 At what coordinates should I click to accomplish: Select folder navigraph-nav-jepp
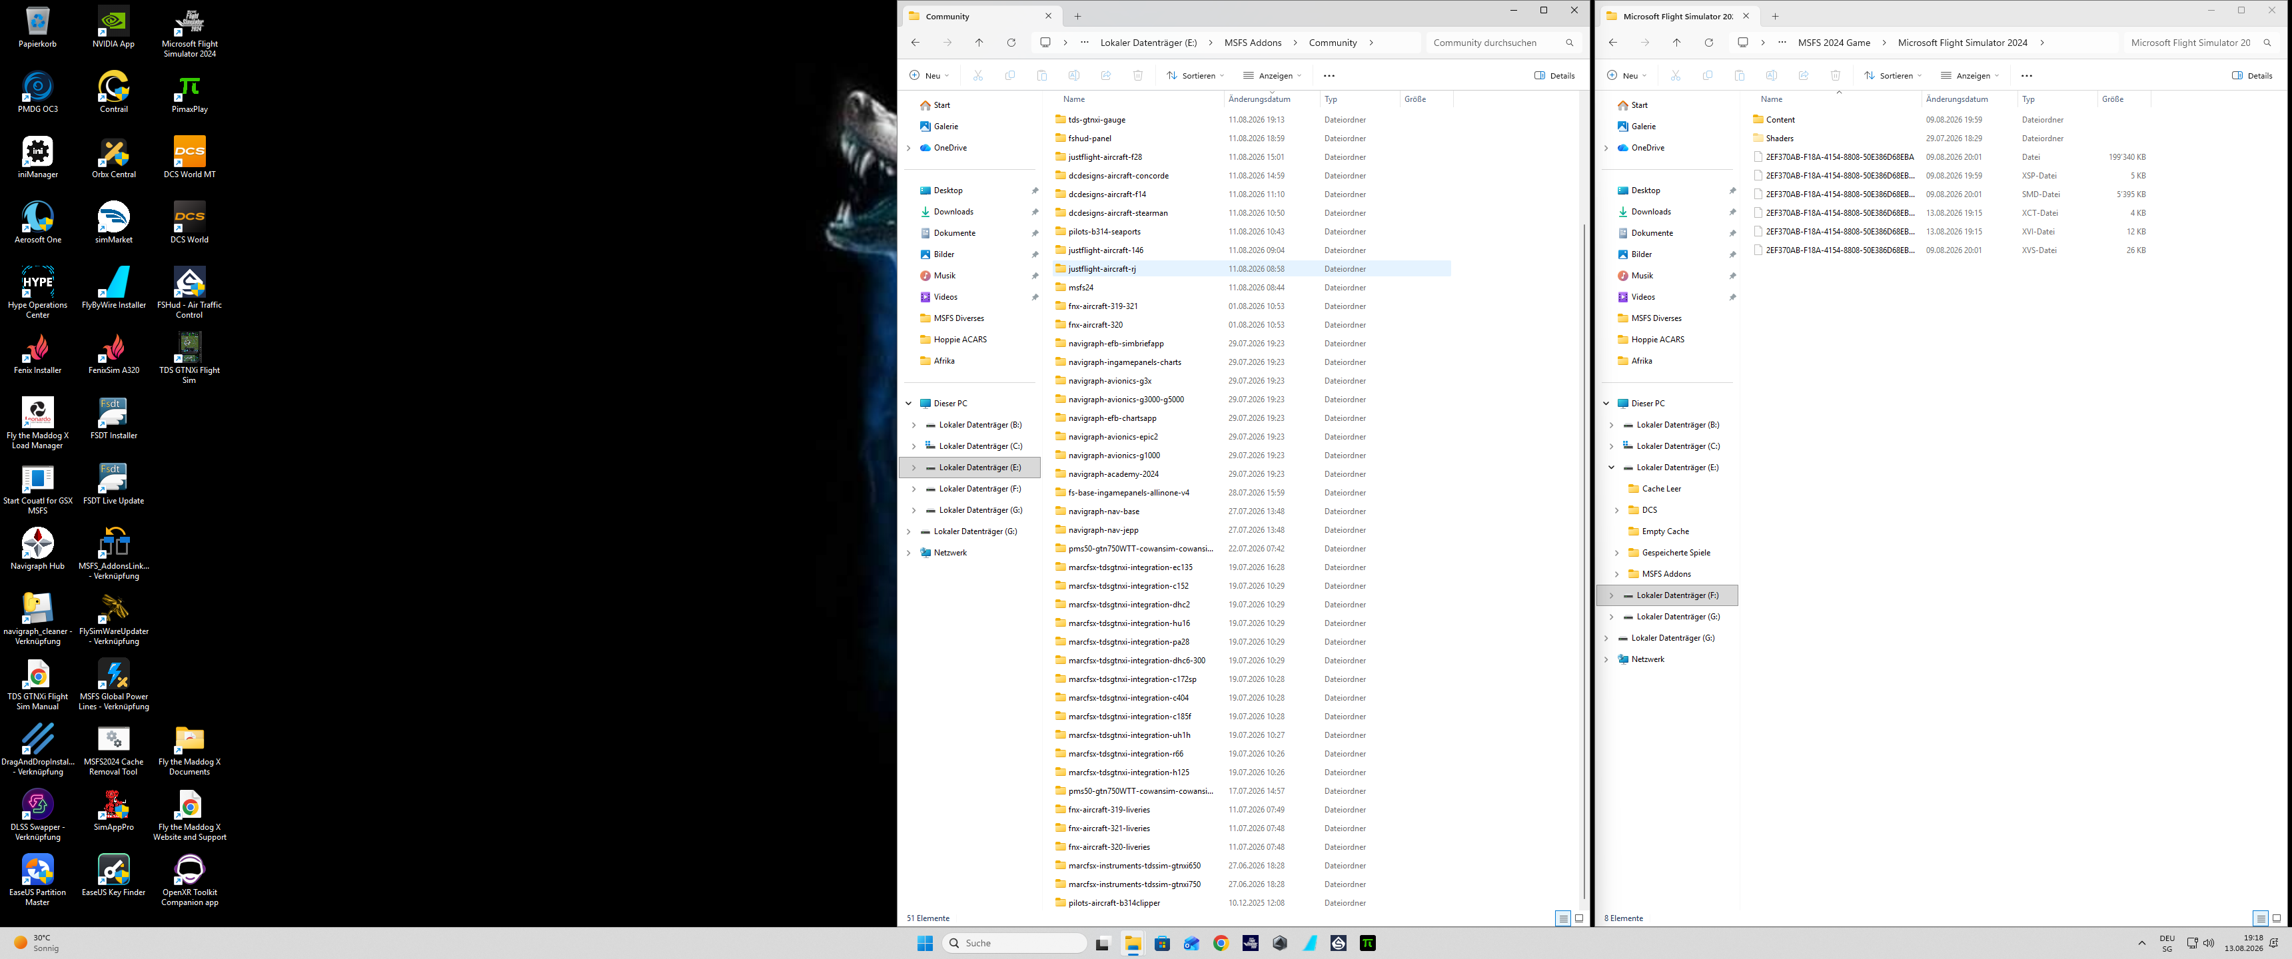click(1103, 530)
